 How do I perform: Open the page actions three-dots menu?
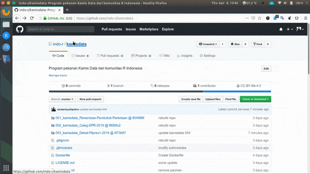[x=247, y=18]
